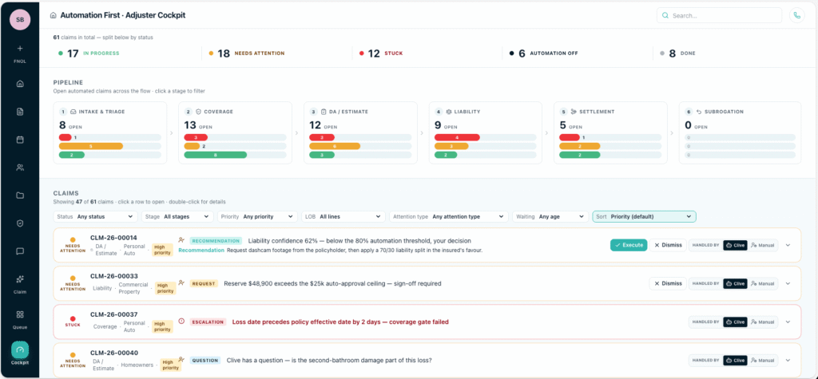Open the people icon in sidebar
Image resolution: width=818 pixels, height=379 pixels.
20,168
